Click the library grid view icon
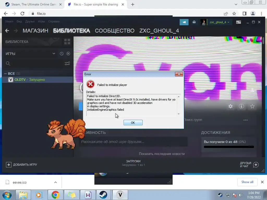This screenshot has width=267, height=200. click(67, 42)
